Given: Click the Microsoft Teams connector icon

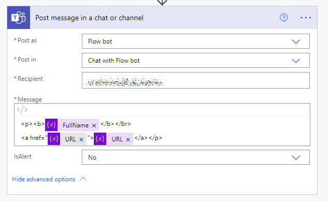Looking at the screenshot, I should (19, 18).
